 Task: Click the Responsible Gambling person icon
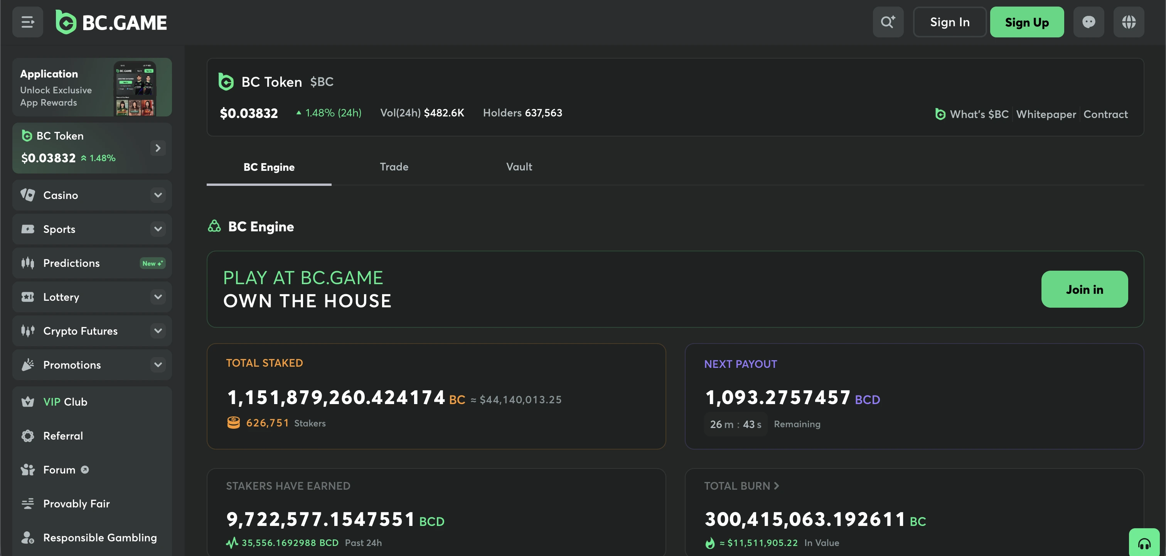click(28, 537)
